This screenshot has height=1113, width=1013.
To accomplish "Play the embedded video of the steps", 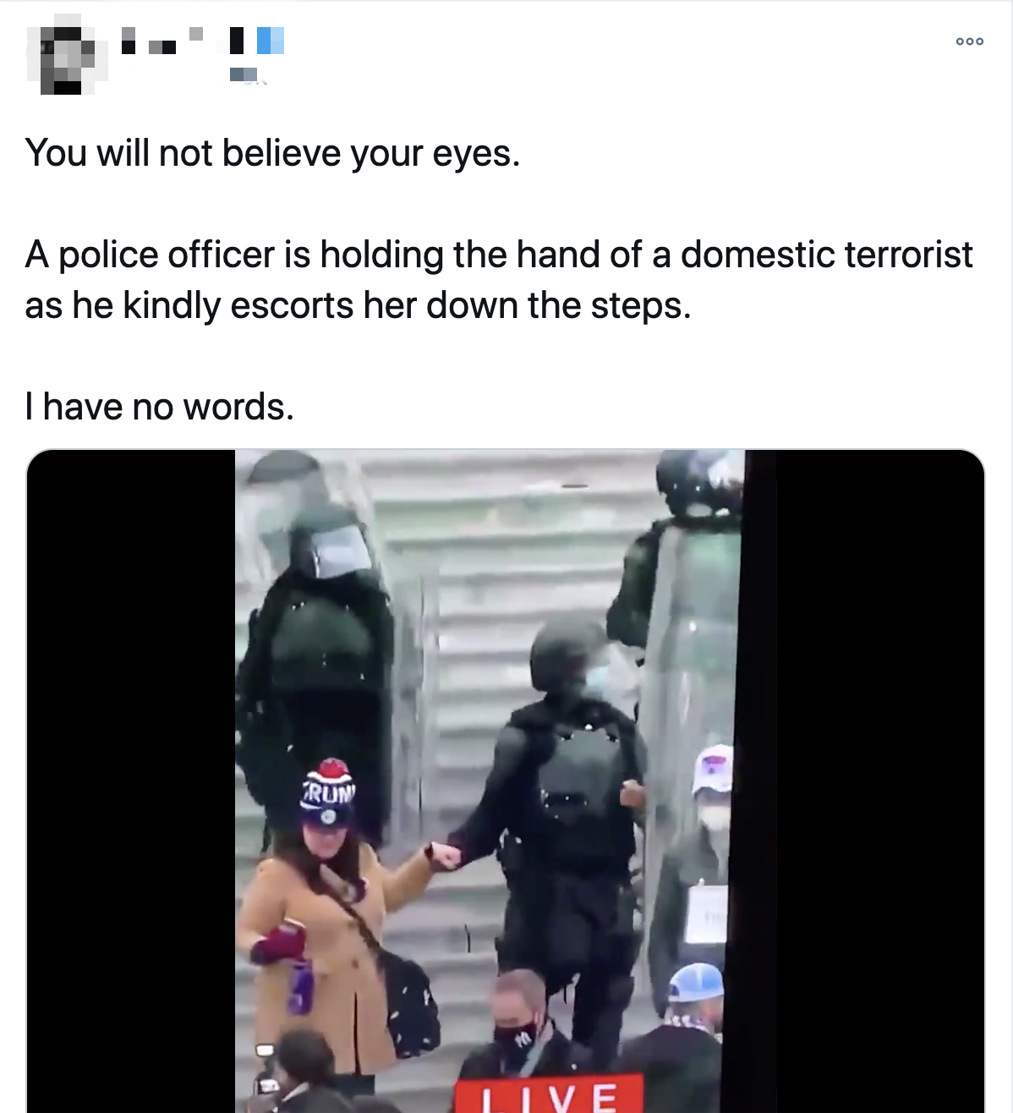I will tap(506, 781).
